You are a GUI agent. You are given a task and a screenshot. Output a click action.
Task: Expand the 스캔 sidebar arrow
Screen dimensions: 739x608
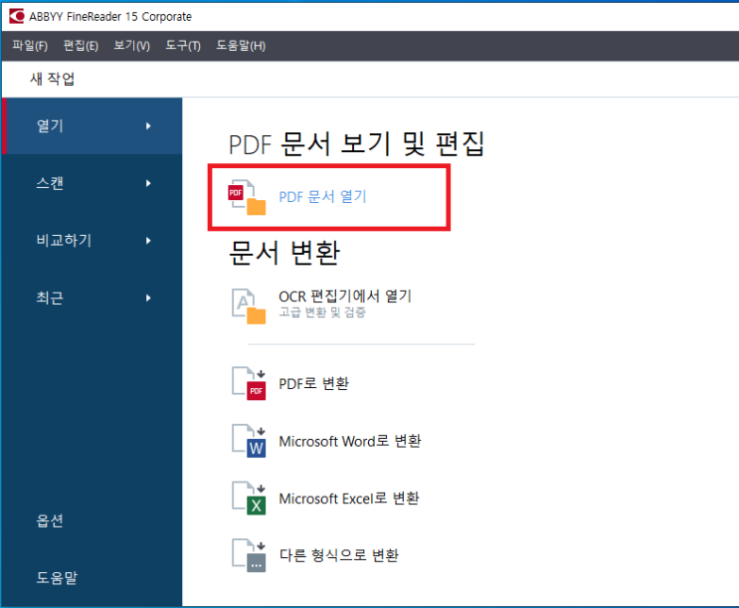148,183
